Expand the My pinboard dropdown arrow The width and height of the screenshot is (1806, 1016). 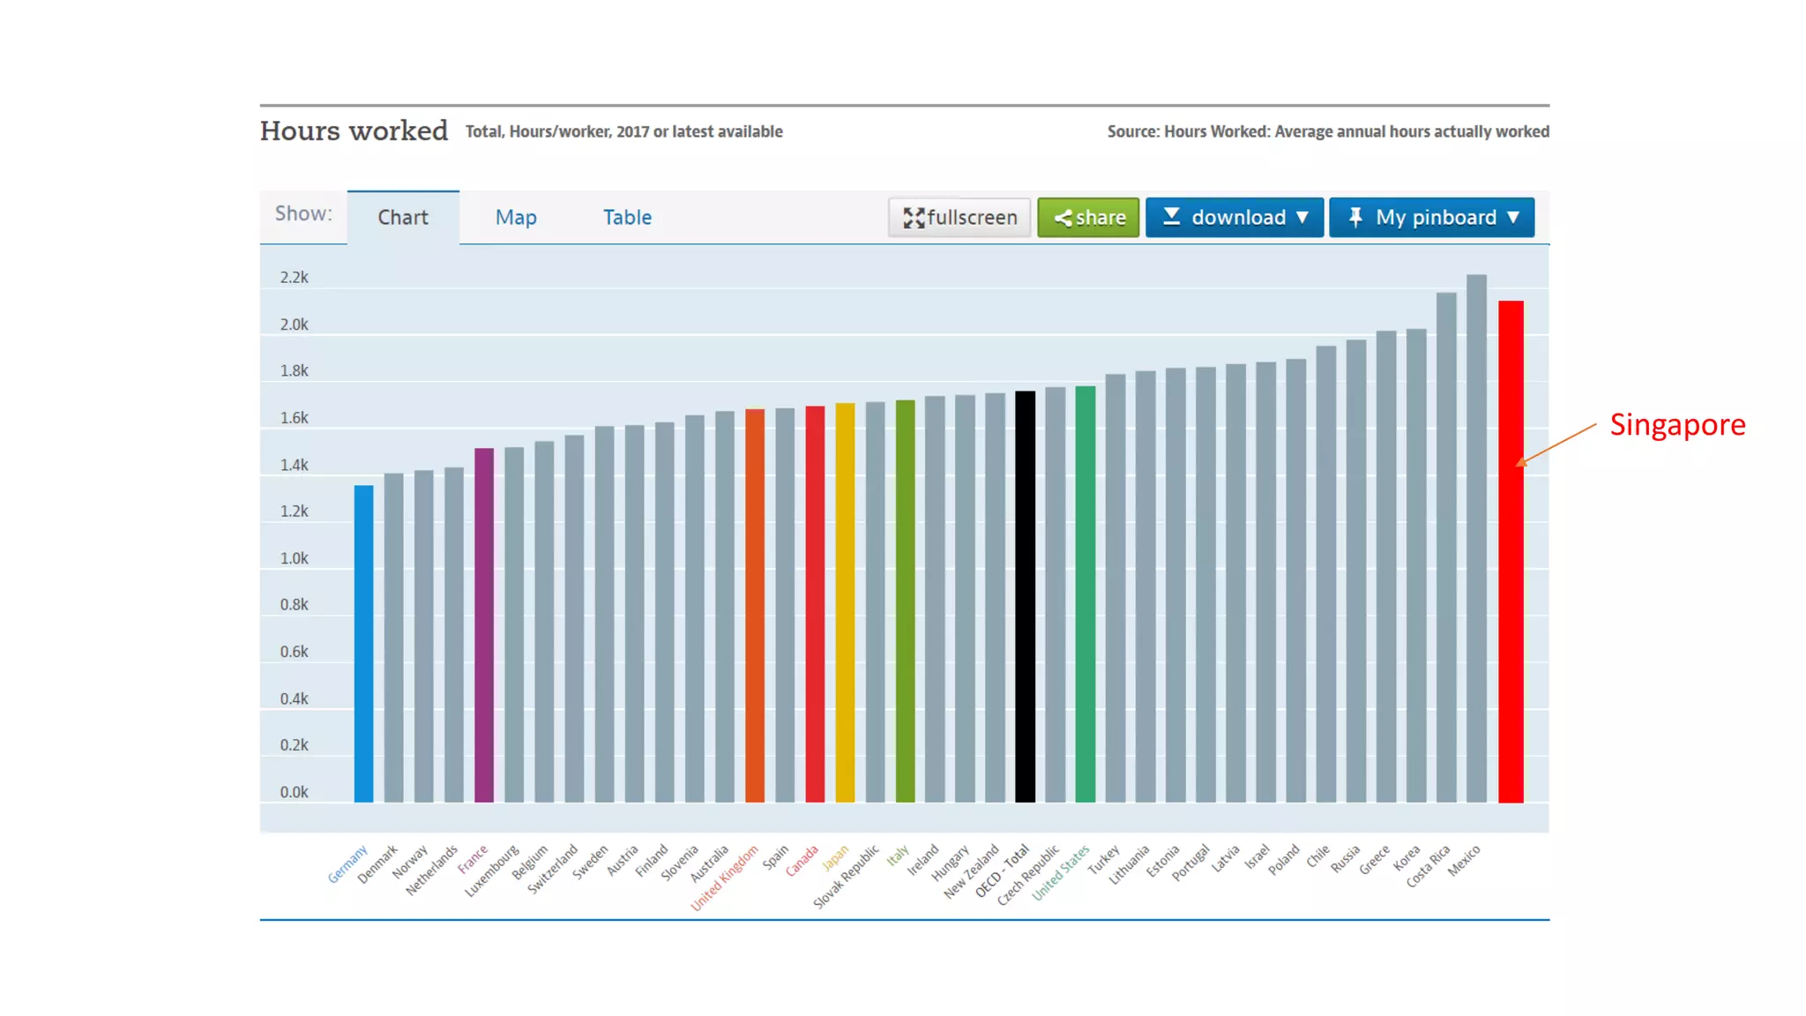(1513, 217)
